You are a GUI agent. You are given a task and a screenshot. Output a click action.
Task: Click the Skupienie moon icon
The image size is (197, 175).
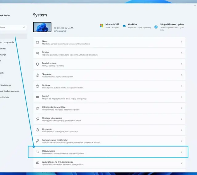tap(38, 75)
